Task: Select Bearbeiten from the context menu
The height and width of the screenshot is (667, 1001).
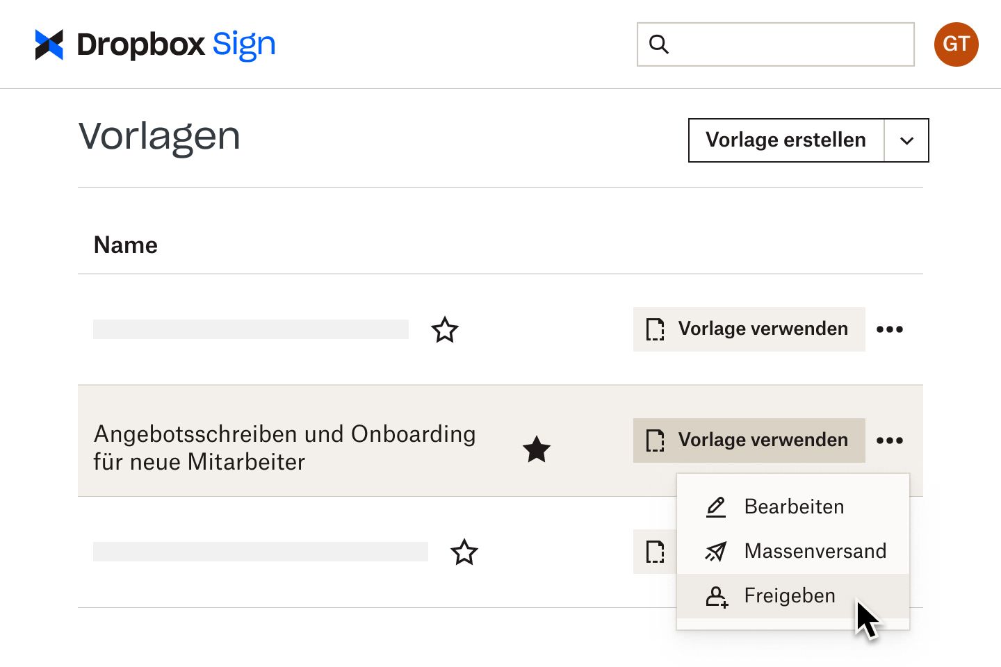Action: click(793, 507)
